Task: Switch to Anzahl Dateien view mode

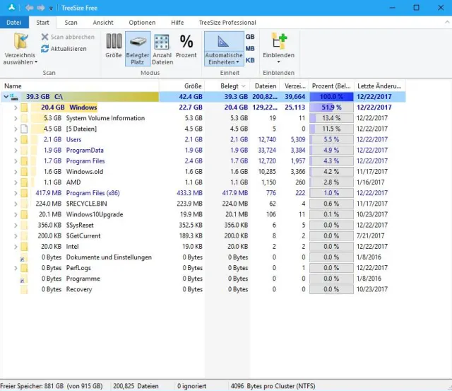Action: [162, 47]
